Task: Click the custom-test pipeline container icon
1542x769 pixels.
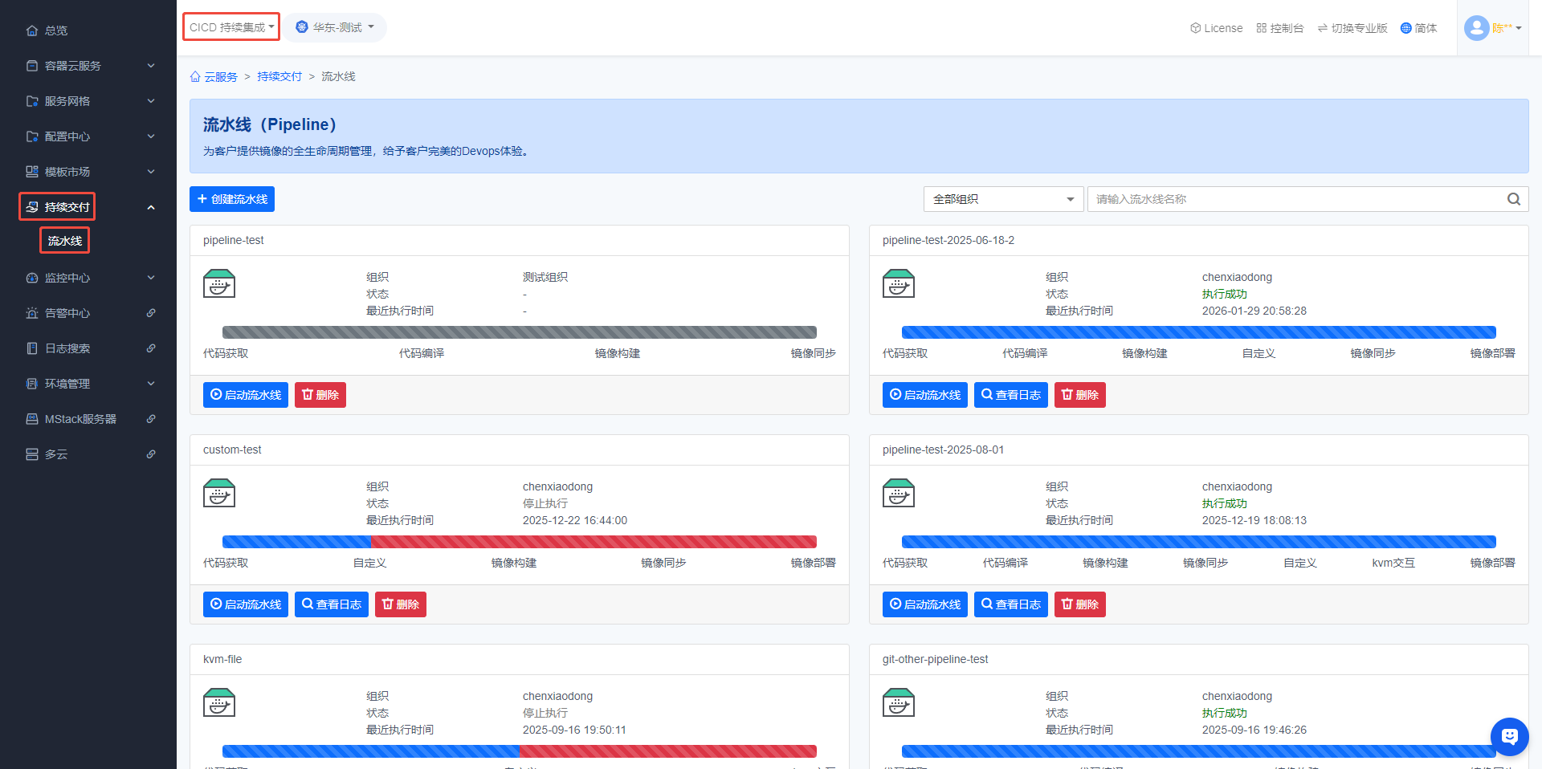Action: coord(219,494)
